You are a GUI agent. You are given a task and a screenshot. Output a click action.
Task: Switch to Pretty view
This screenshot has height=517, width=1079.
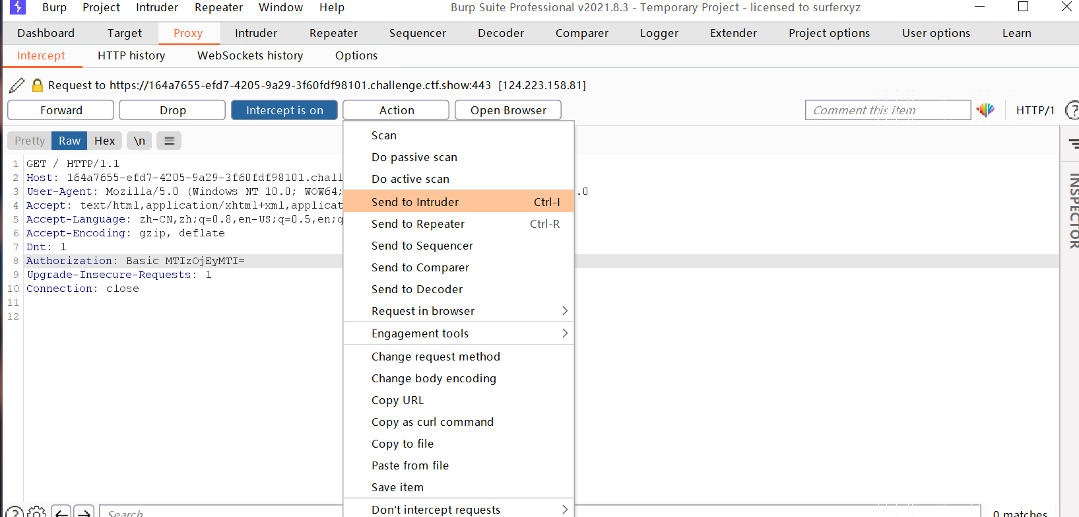(30, 141)
